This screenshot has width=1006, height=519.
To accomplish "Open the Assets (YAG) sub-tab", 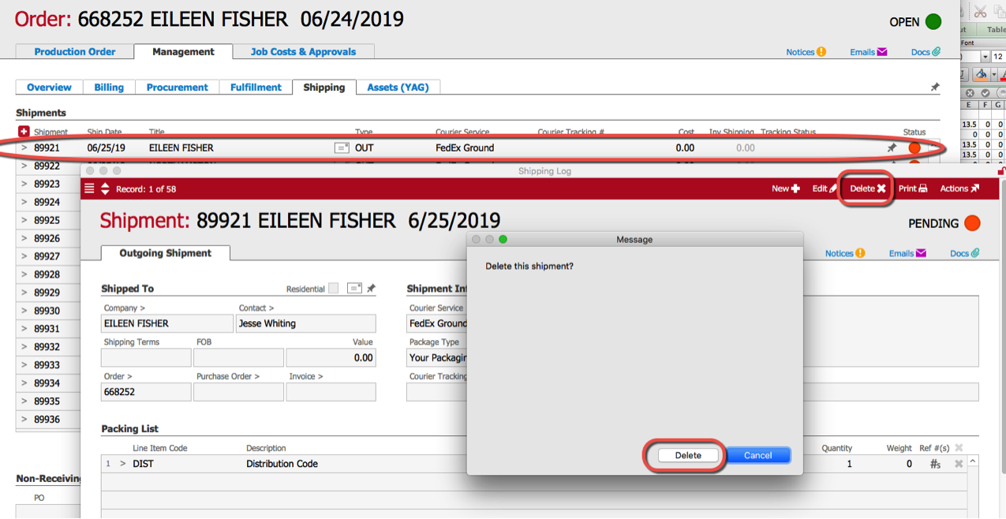I will click(x=398, y=87).
